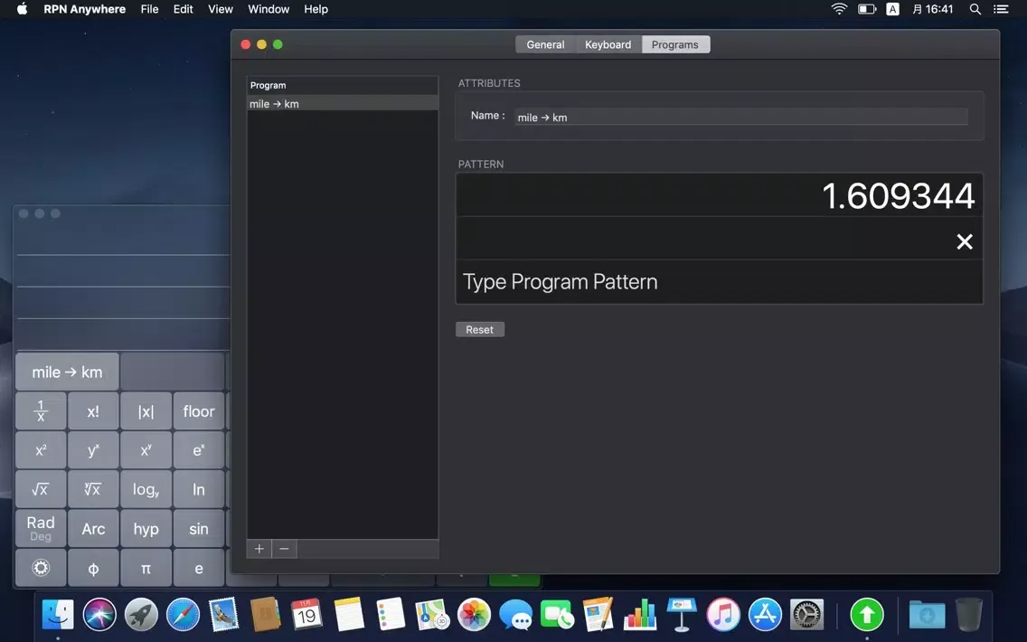Click the multiply operator in the pattern
1027x642 pixels.
point(964,241)
